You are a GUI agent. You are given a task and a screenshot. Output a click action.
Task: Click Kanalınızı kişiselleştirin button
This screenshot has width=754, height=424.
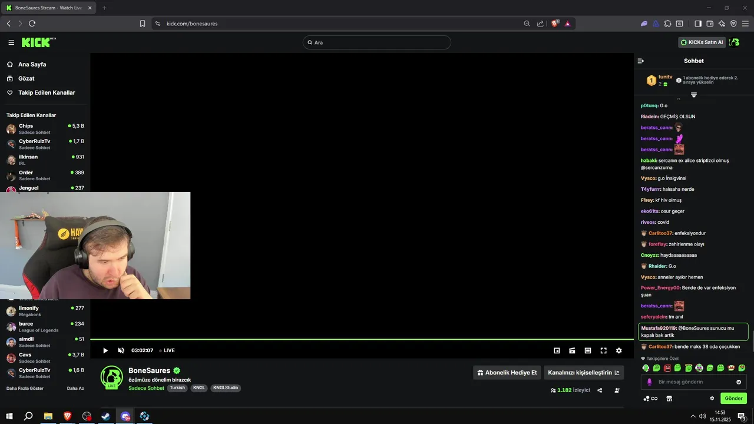[x=584, y=373]
